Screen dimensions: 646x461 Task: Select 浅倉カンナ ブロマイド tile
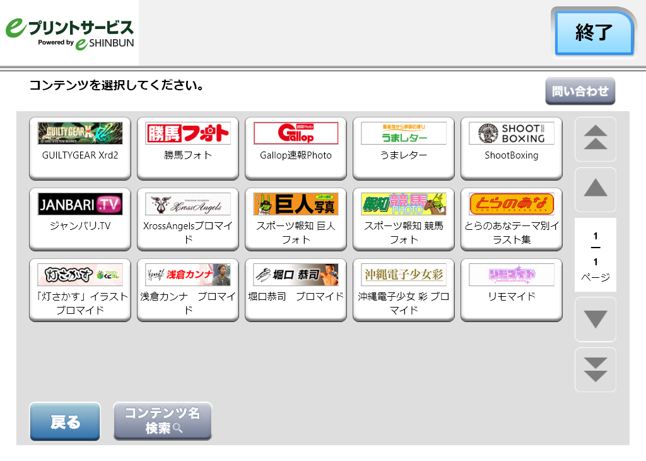click(x=188, y=290)
